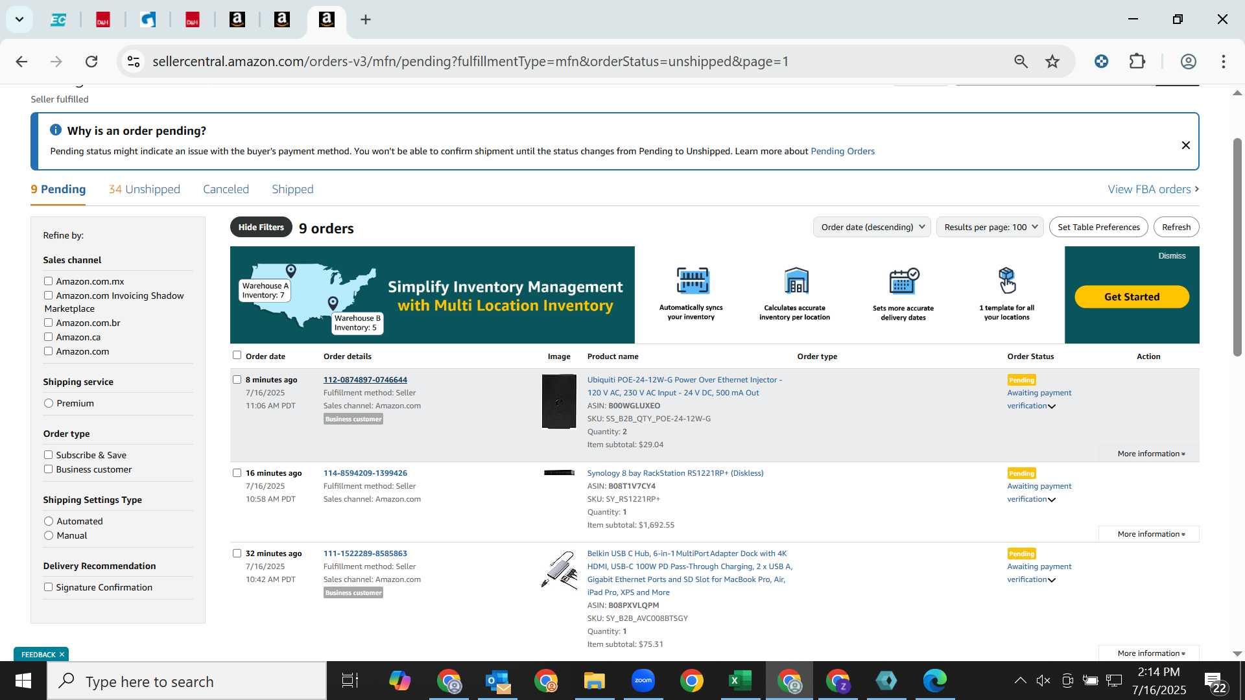This screenshot has height=700, width=1245.
Task: Open Microsoft Edge from the taskbar
Action: pos(935,681)
